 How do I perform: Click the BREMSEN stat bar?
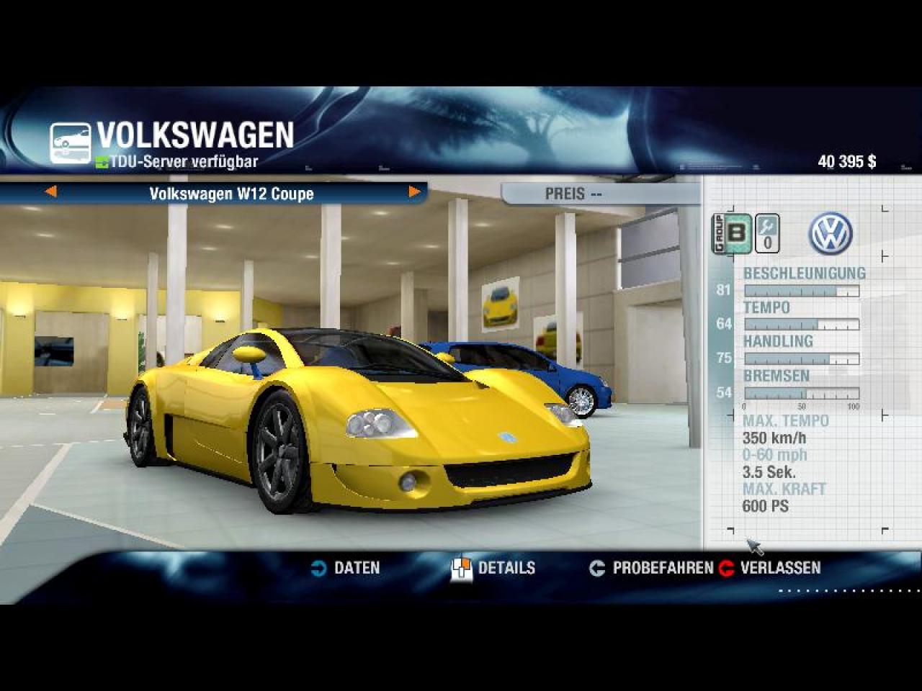pos(802,393)
